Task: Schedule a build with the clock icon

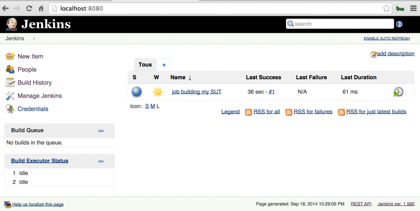Action: click(398, 92)
